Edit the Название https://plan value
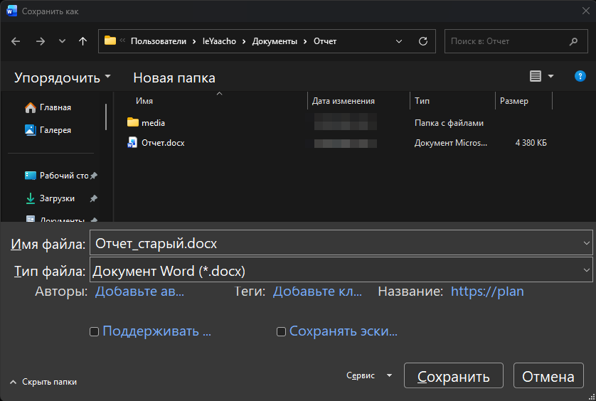This screenshot has width=596, height=401. click(487, 292)
